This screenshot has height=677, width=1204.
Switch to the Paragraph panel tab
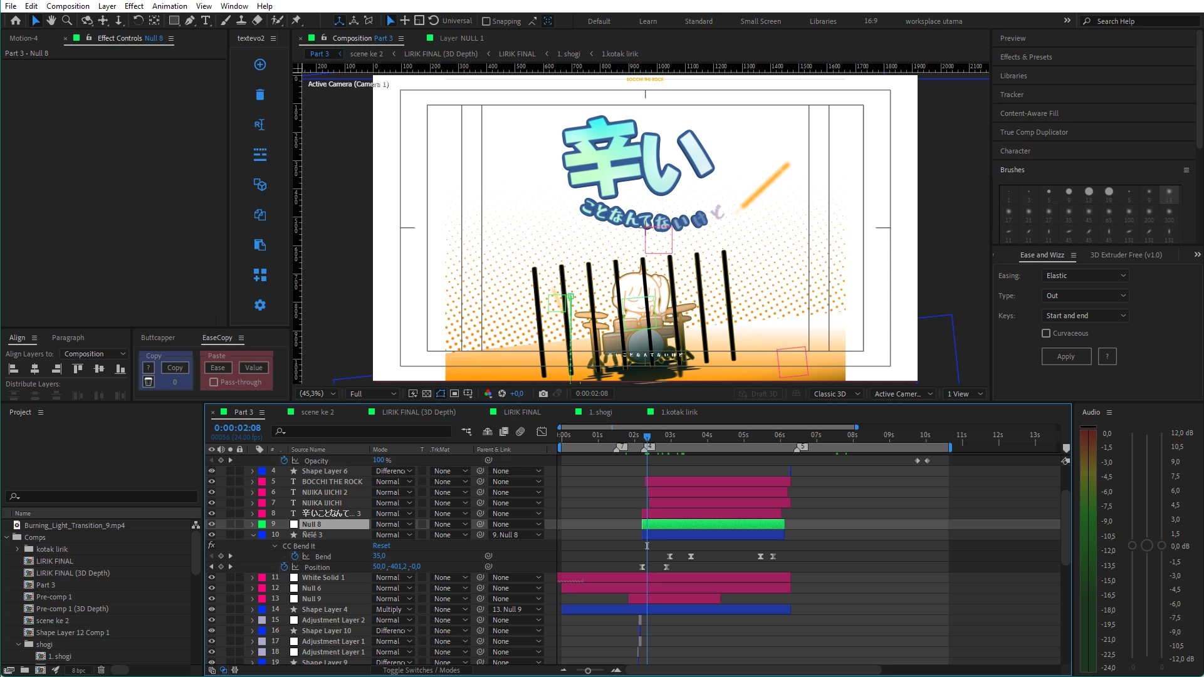point(68,338)
